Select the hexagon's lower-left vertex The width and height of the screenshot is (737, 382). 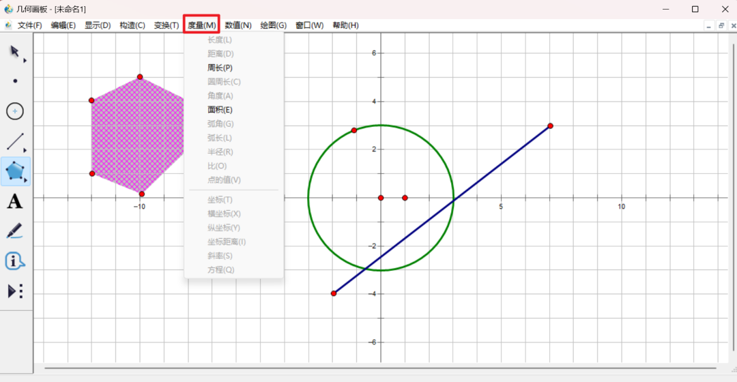(x=92, y=173)
